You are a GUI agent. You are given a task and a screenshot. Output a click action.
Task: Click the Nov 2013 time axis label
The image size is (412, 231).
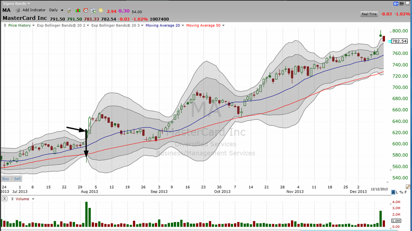pyautogui.click(x=295, y=192)
